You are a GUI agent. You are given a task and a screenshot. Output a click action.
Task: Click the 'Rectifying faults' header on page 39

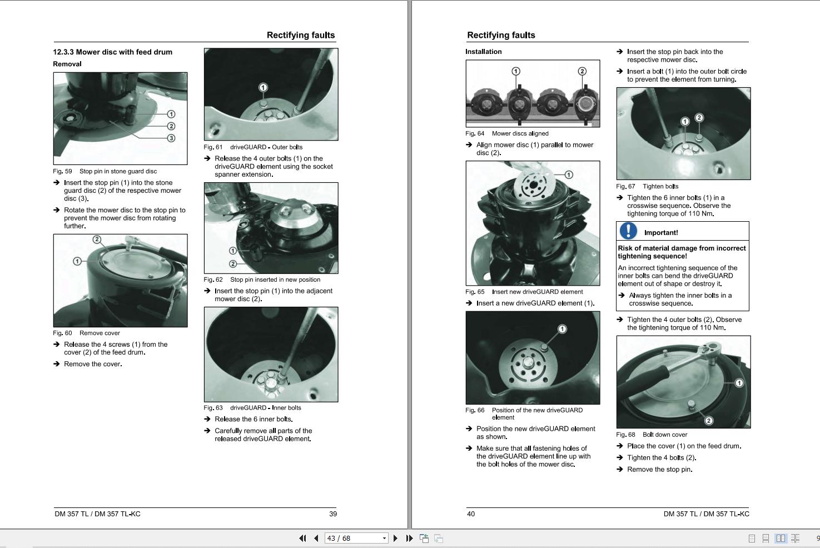(x=301, y=35)
